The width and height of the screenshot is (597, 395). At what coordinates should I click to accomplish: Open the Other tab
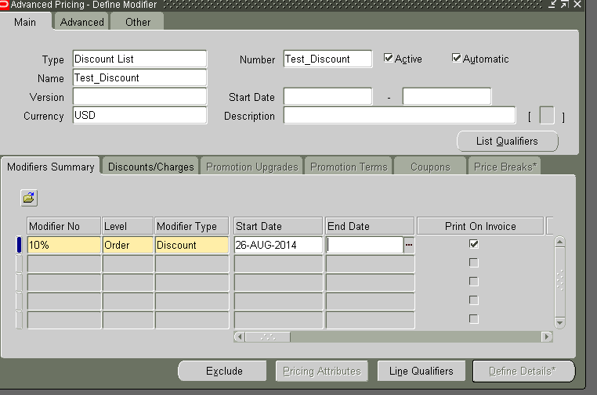pyautogui.click(x=138, y=22)
